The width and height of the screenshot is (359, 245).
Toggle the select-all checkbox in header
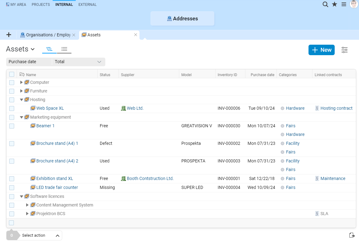coord(12,74)
